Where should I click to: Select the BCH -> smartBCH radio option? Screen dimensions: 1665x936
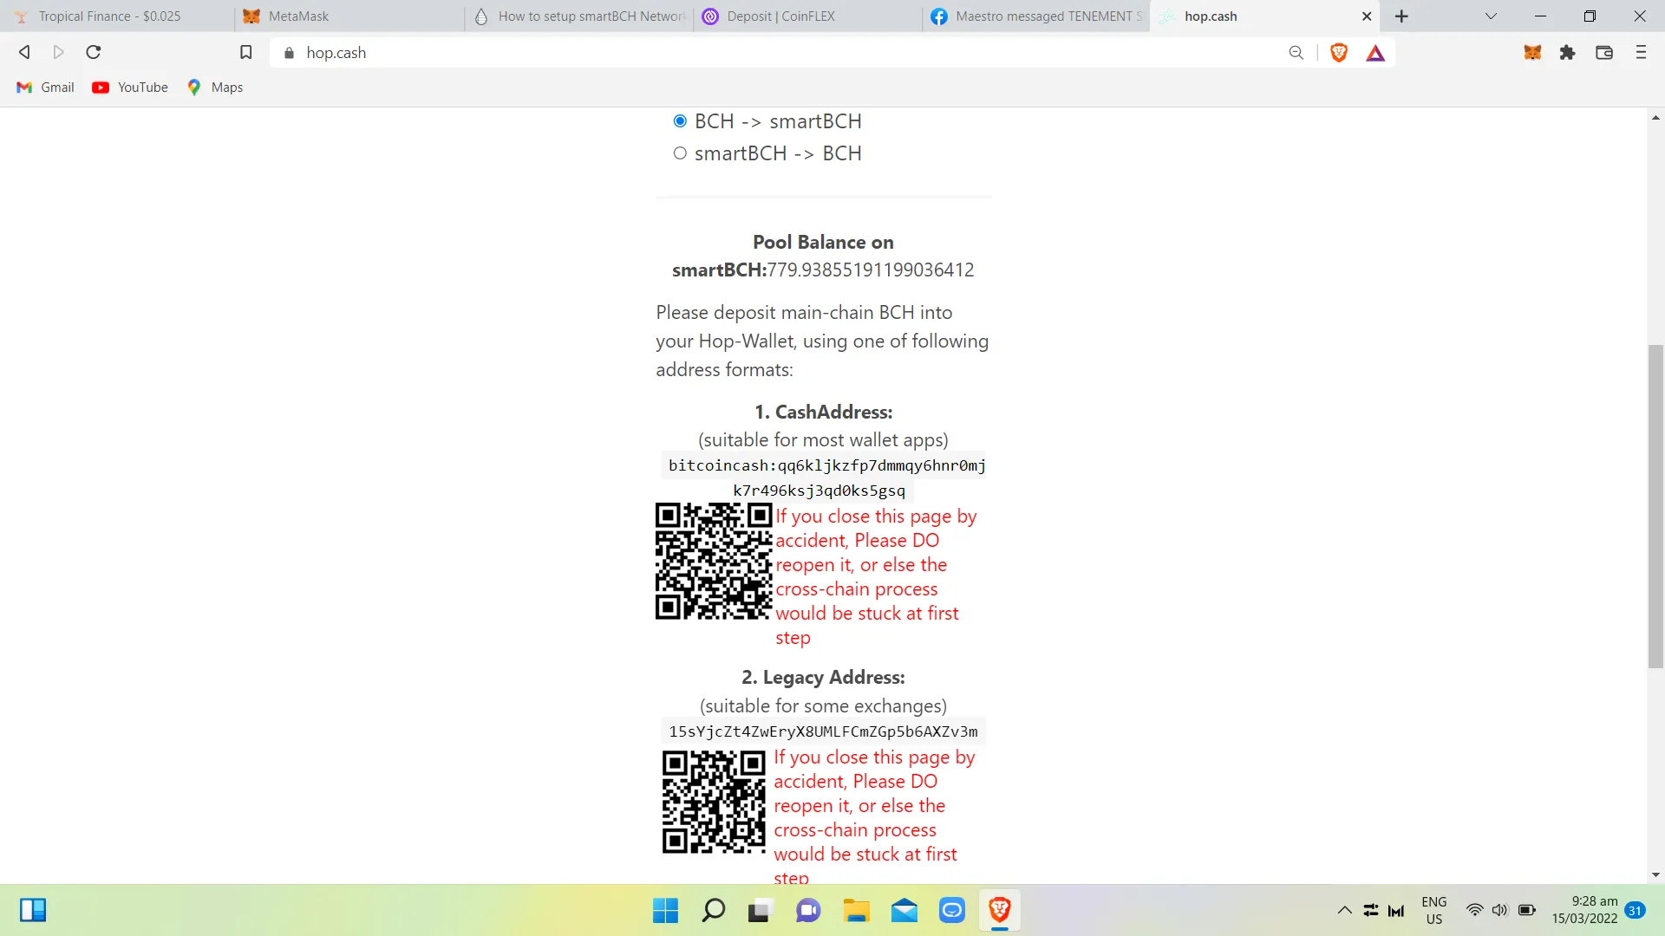[x=680, y=121]
